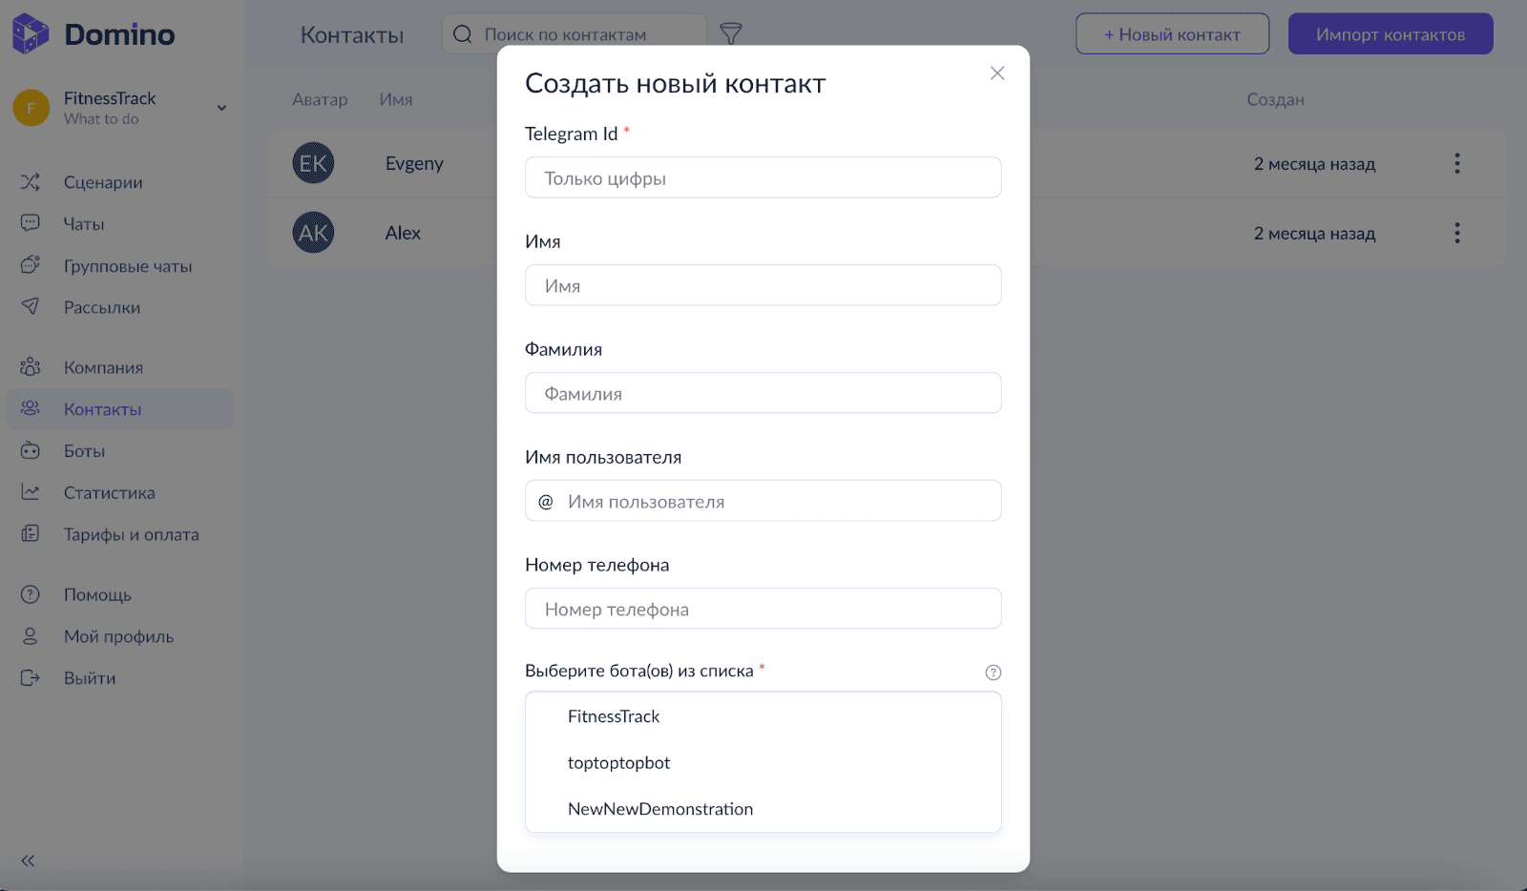The image size is (1527, 891).
Task: Click the Импорт контактов button
Action: pos(1391,33)
